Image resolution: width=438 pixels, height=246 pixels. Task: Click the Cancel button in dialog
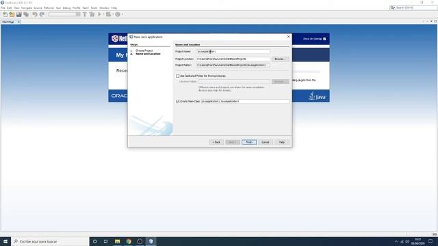(x=266, y=142)
